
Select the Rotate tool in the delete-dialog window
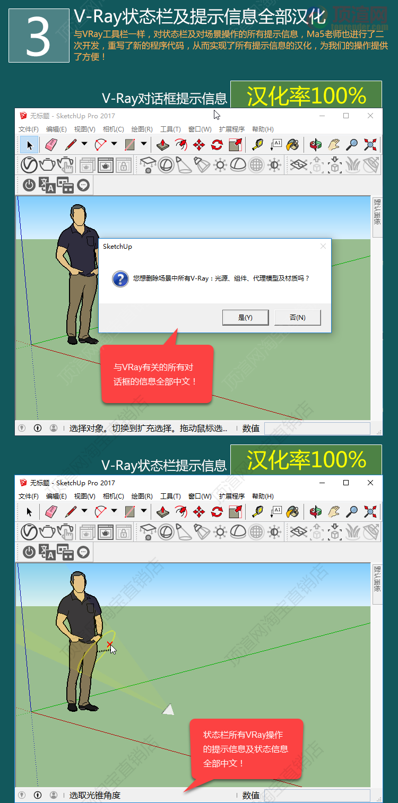click(x=217, y=144)
